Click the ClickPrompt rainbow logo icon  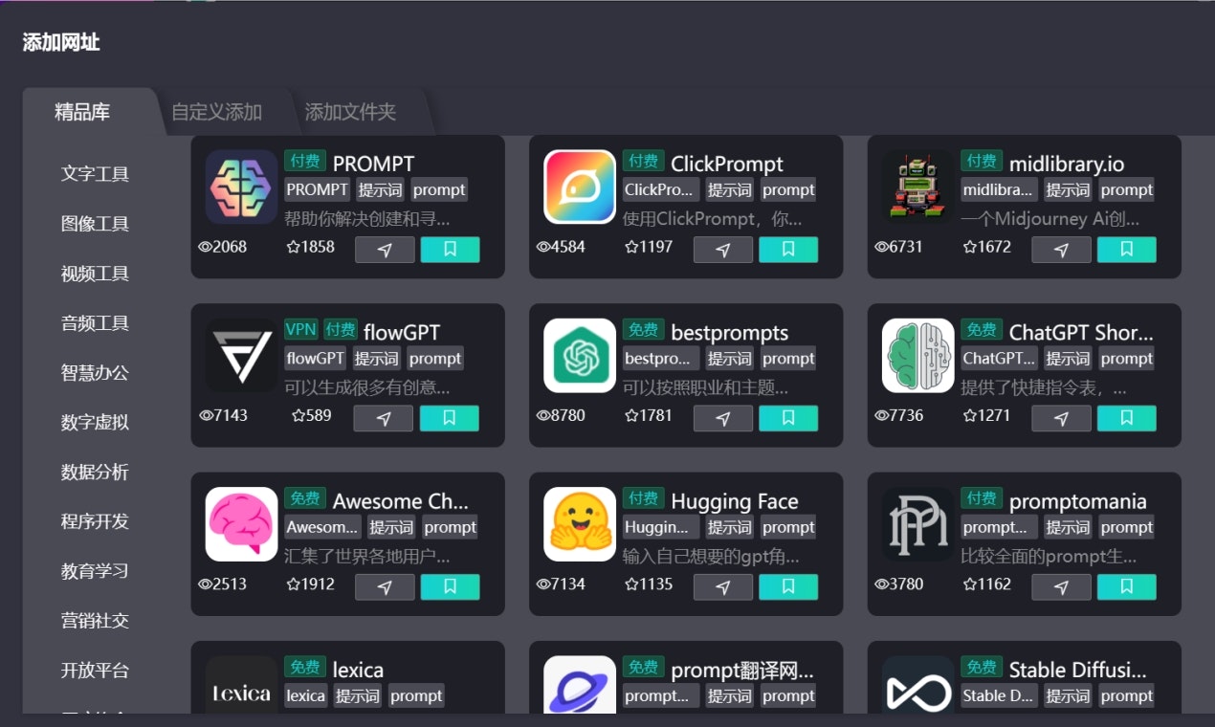coord(580,187)
